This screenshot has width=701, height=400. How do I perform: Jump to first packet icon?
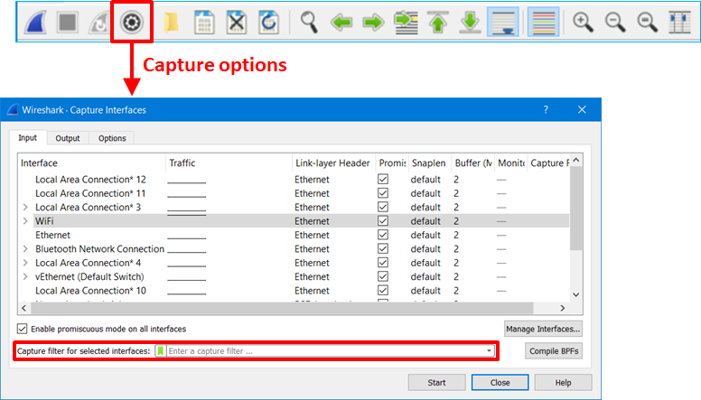[438, 22]
